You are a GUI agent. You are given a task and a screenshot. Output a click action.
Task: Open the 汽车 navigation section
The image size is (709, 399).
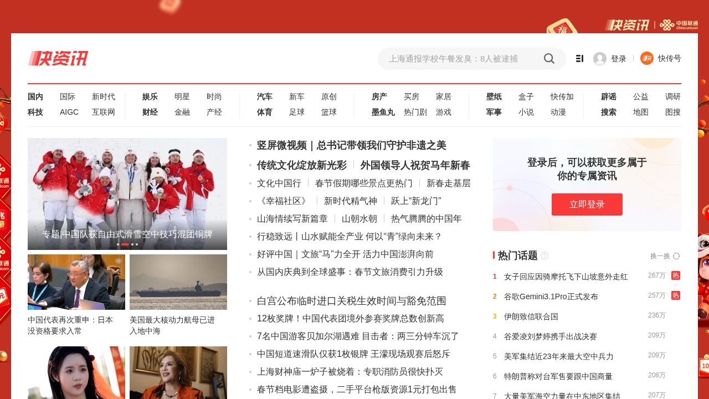tap(264, 96)
